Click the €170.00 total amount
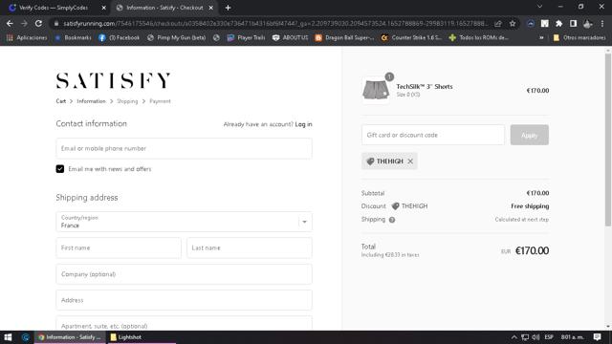The image size is (612, 344). (532, 250)
